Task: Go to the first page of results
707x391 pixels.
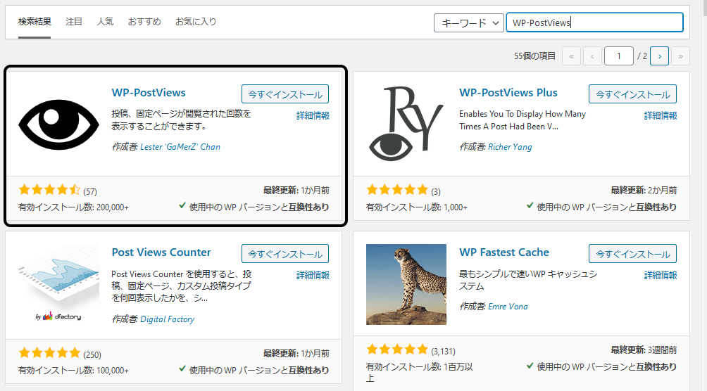Action: point(571,56)
